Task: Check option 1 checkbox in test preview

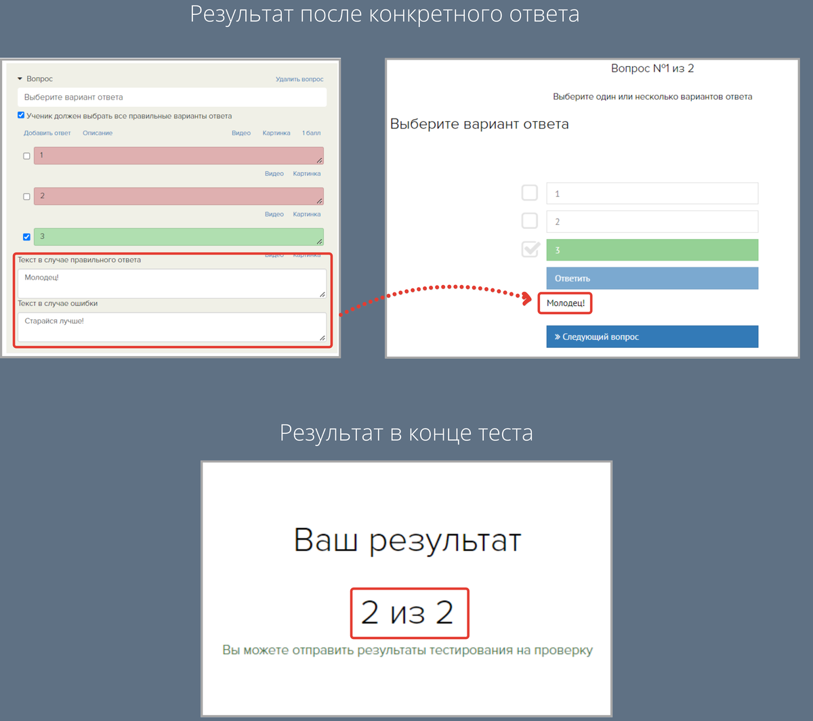Action: (x=530, y=193)
